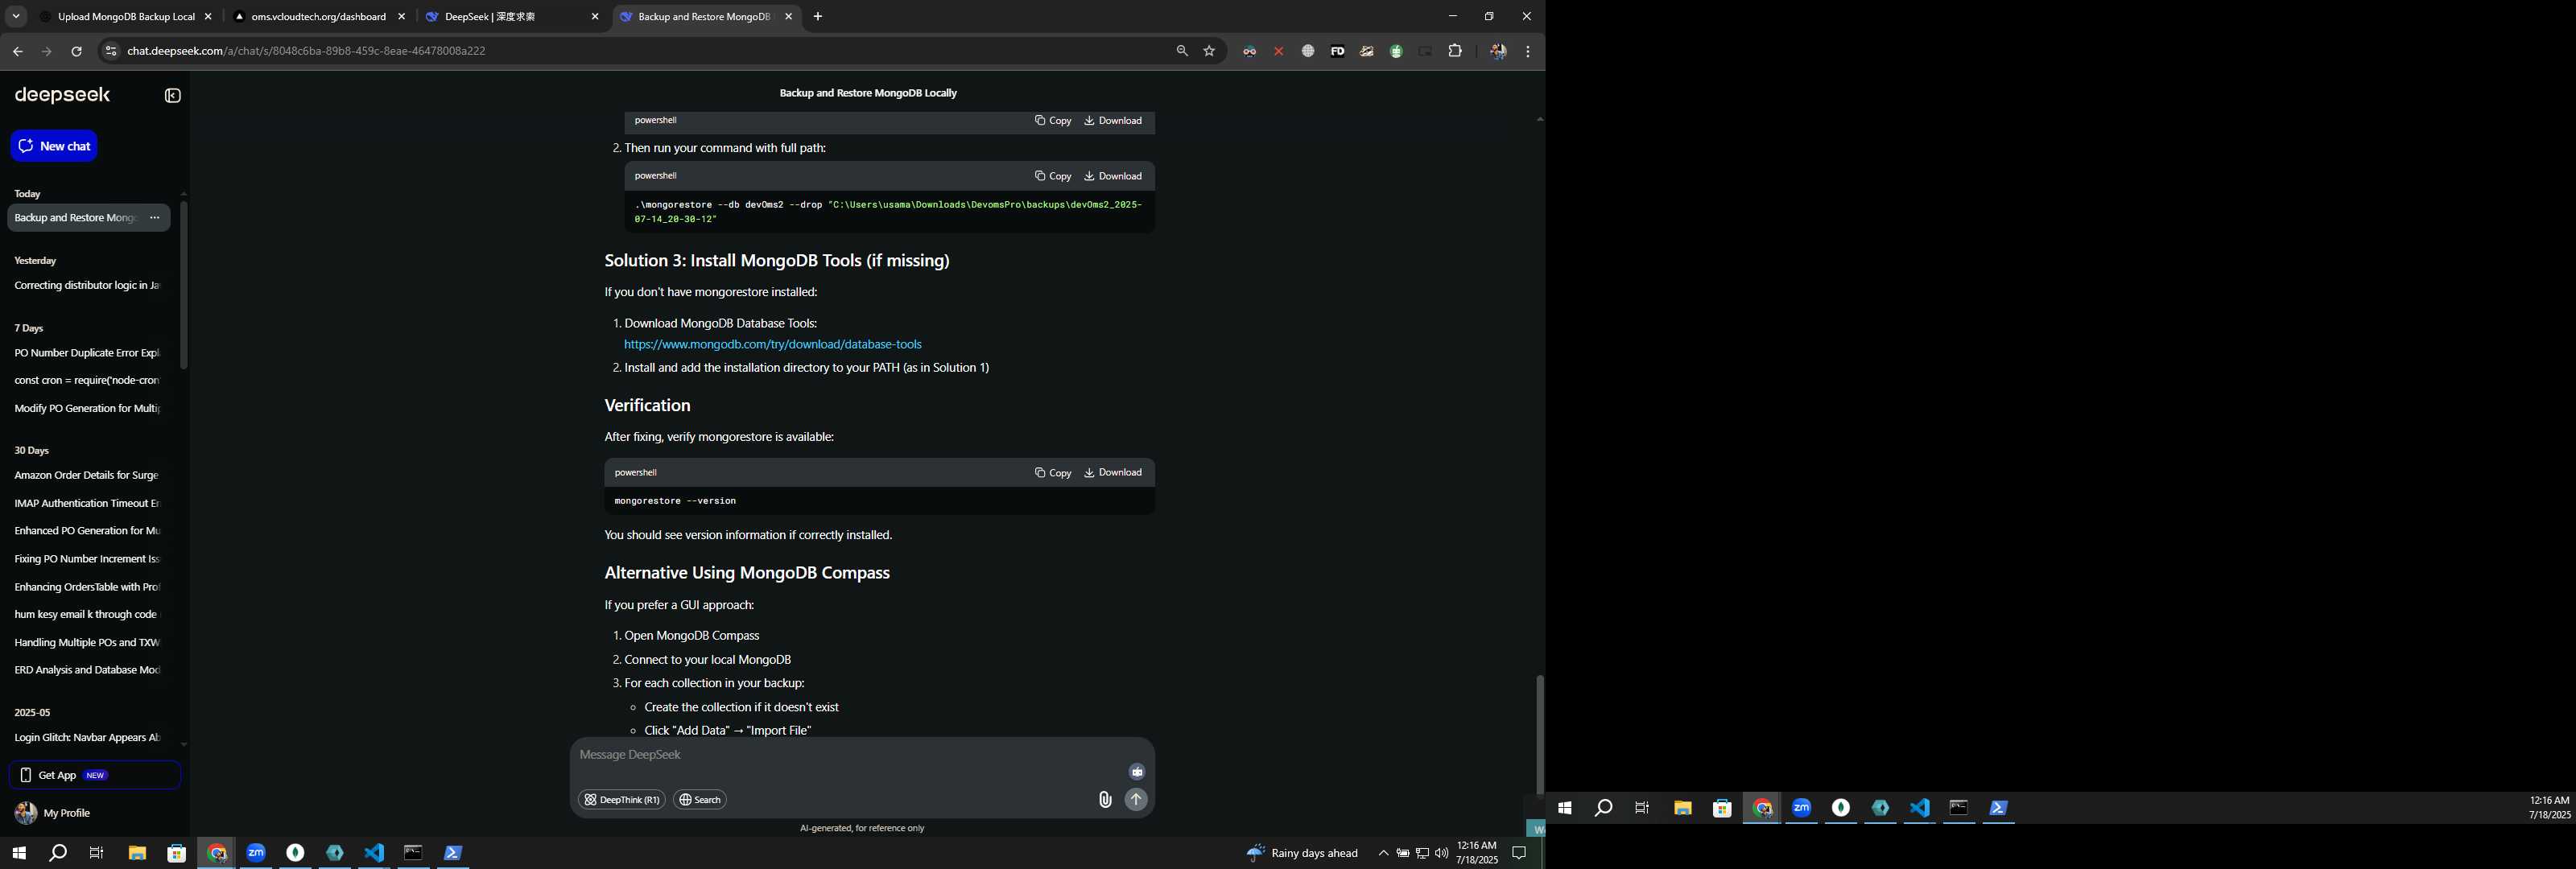Image resolution: width=2576 pixels, height=869 pixels.
Task: Open Chrome profile avatar
Action: point(1498,51)
